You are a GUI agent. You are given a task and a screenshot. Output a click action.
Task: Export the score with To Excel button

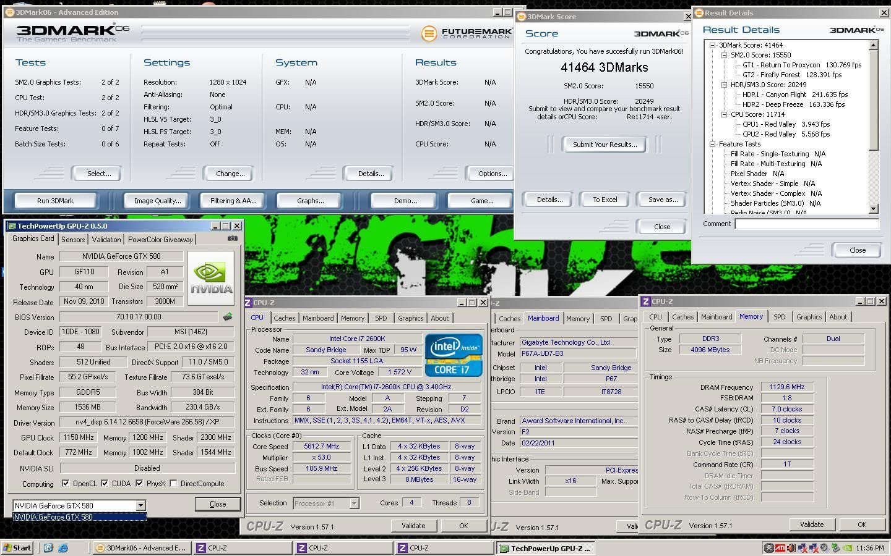(x=605, y=200)
